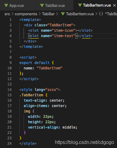
Task: Click the curly braces symbol icon in breadcrumb
Action: [101, 14]
